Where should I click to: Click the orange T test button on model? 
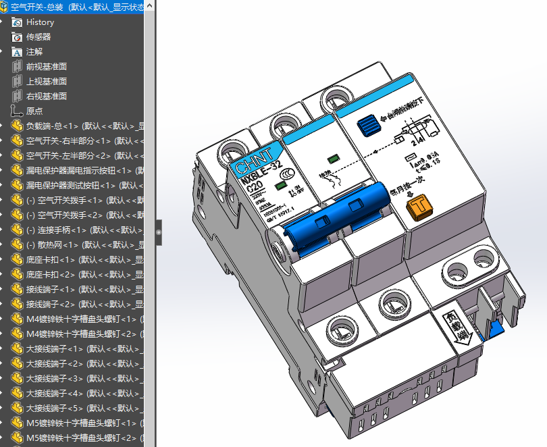point(419,208)
